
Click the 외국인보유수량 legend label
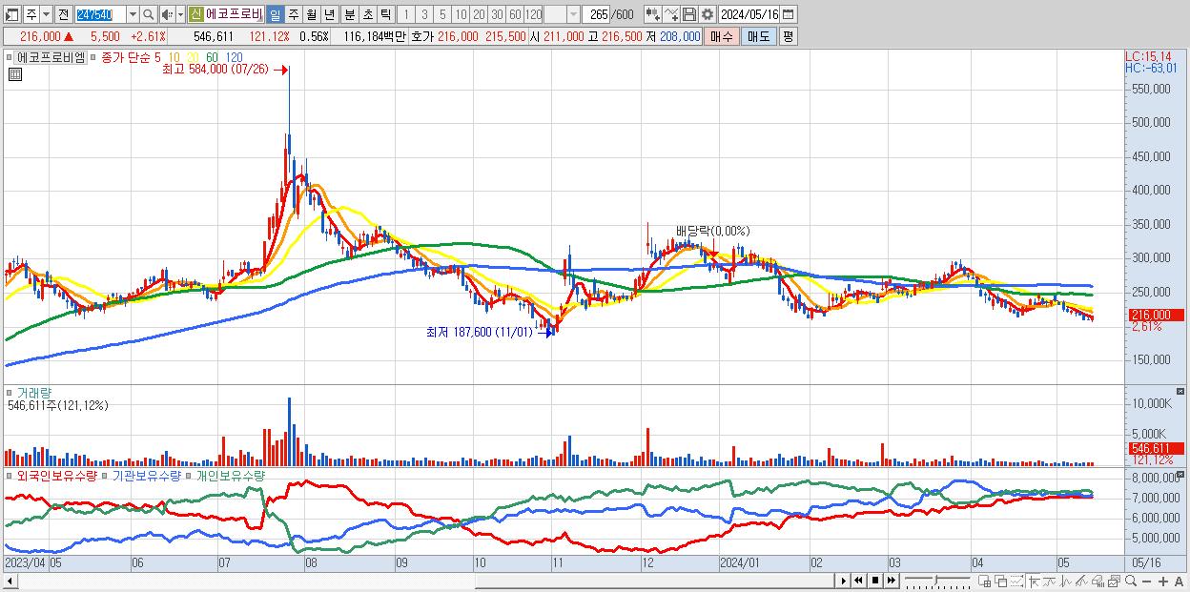[56, 475]
